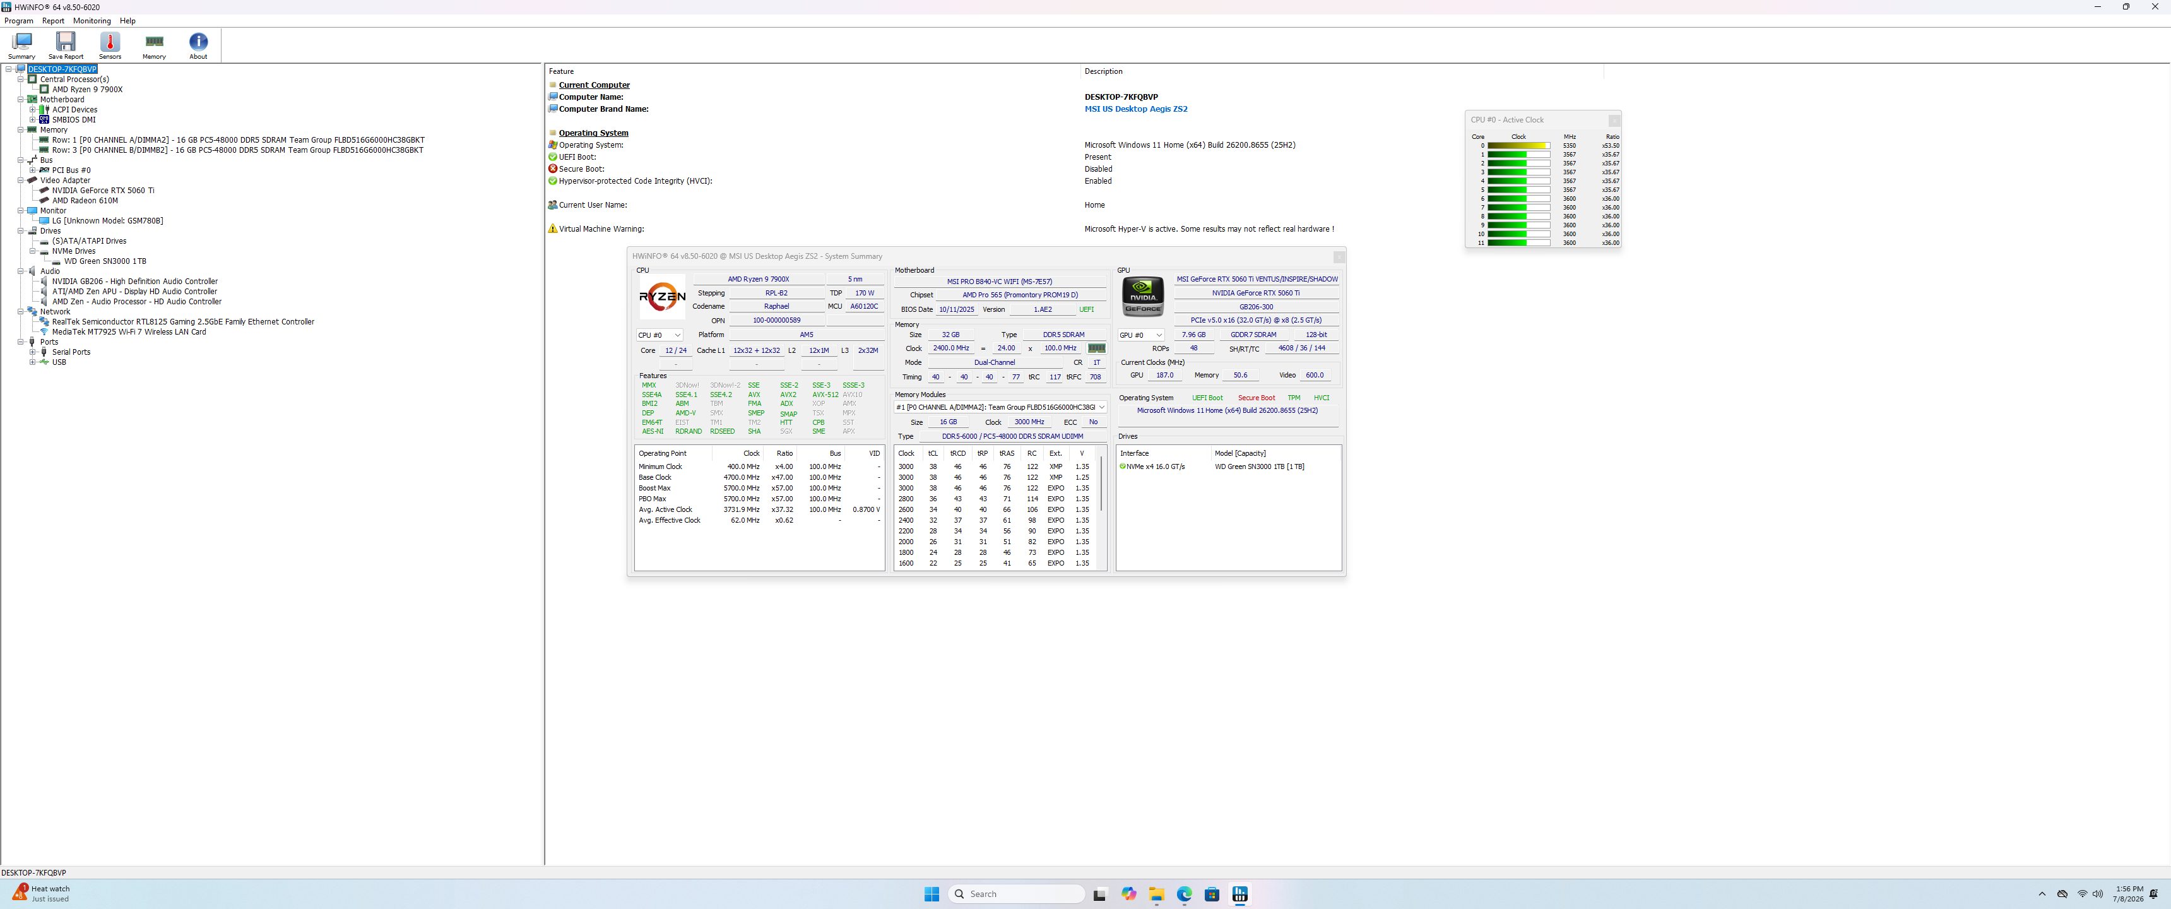The height and width of the screenshot is (909, 2171).
Task: Collapse the NVMe Drives node
Action: [32, 251]
